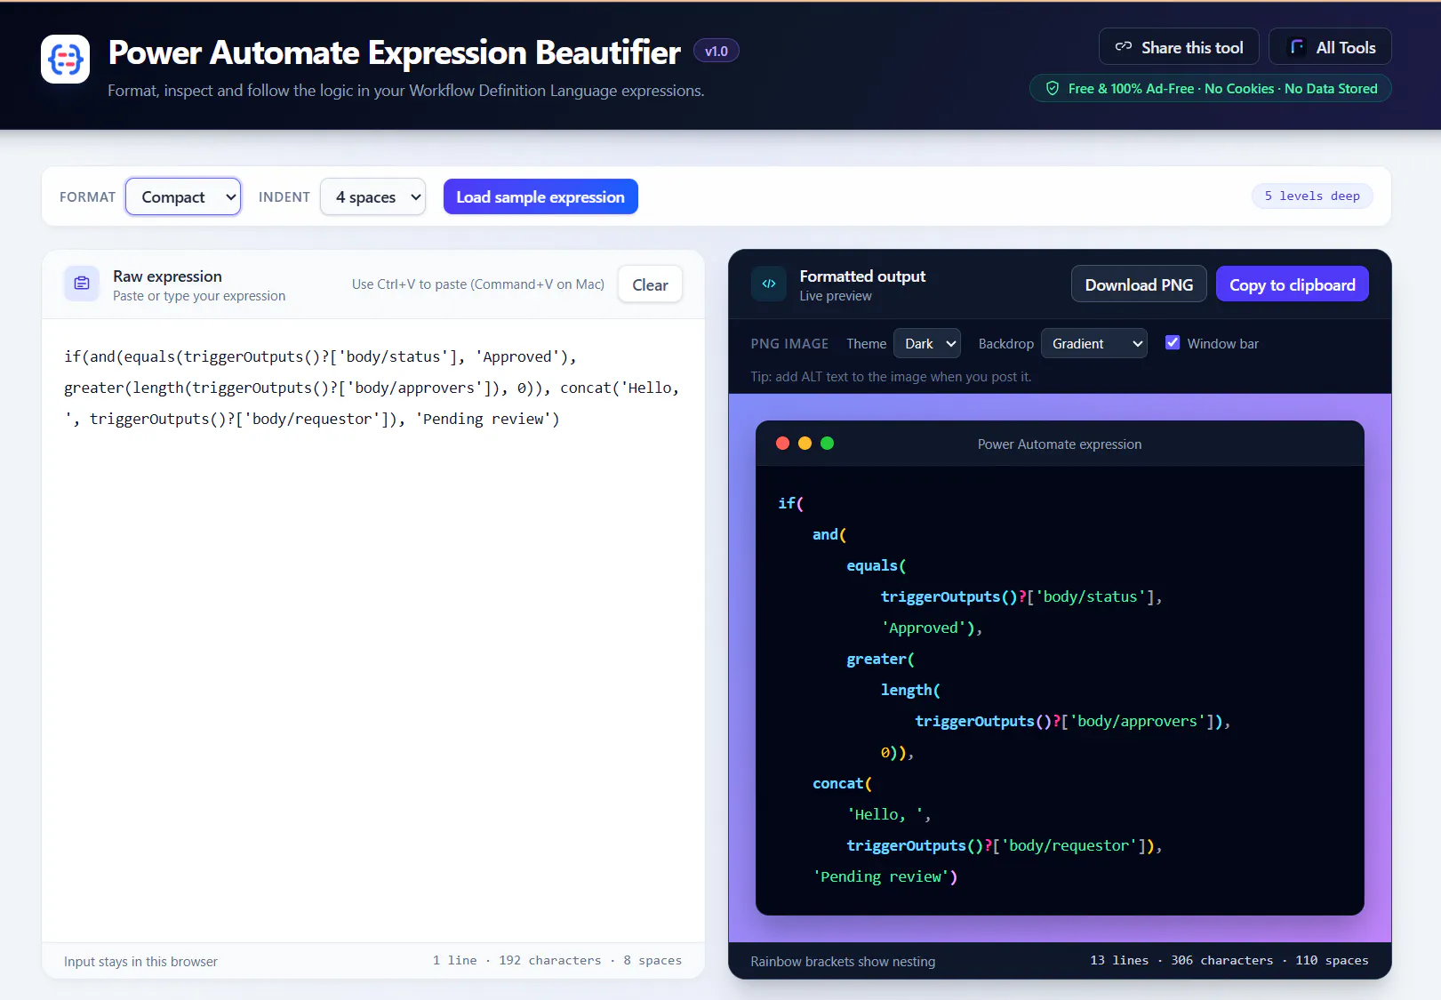The image size is (1441, 1000).
Task: Click the '192 characters' count in input footer
Action: pyautogui.click(x=550, y=960)
